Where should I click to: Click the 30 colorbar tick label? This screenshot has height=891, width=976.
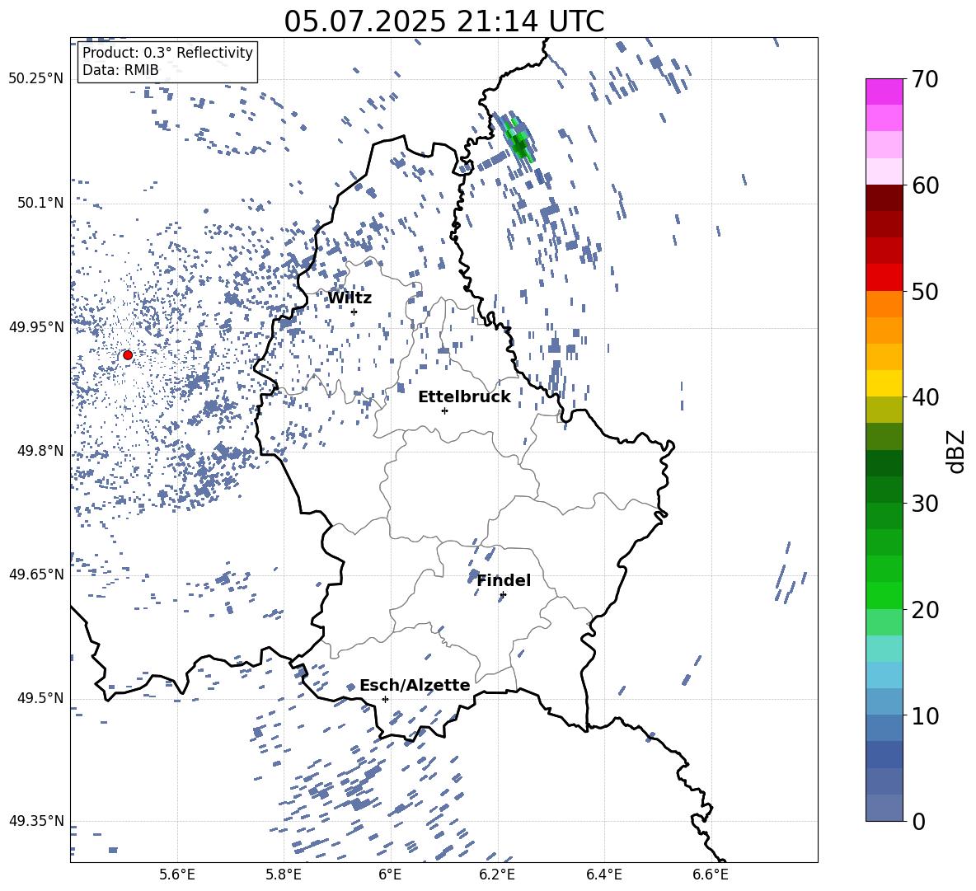pyautogui.click(x=925, y=504)
